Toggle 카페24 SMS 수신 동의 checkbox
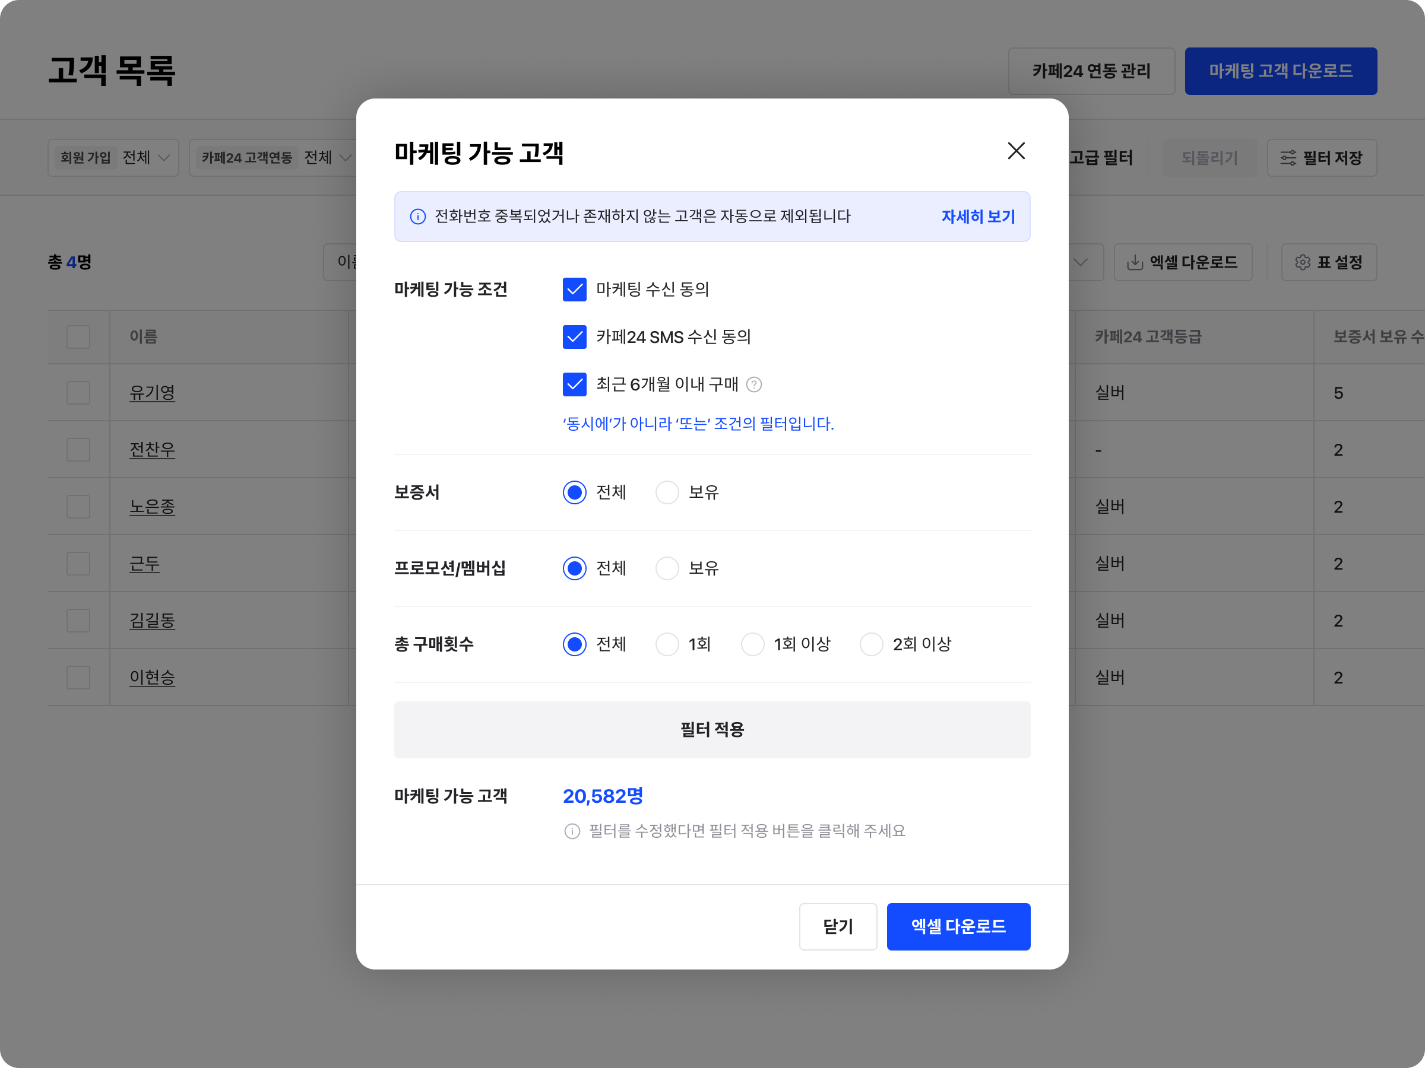 [x=574, y=338]
